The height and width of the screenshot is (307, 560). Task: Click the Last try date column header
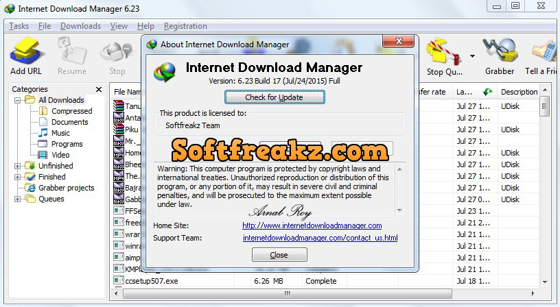475,92
